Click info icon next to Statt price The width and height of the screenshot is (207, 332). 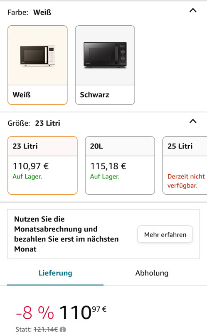pos(63,329)
